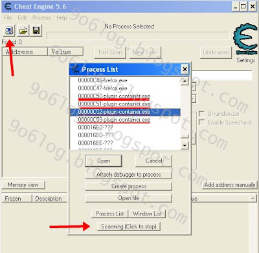Click the Undo scan button
259x253 pixels.
(216, 52)
